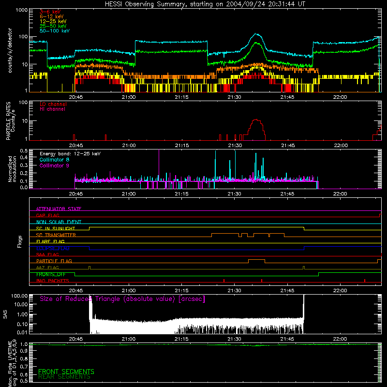Click the NON_SOLAR_EVENT flag label
387x387 pixels.
click(59, 222)
